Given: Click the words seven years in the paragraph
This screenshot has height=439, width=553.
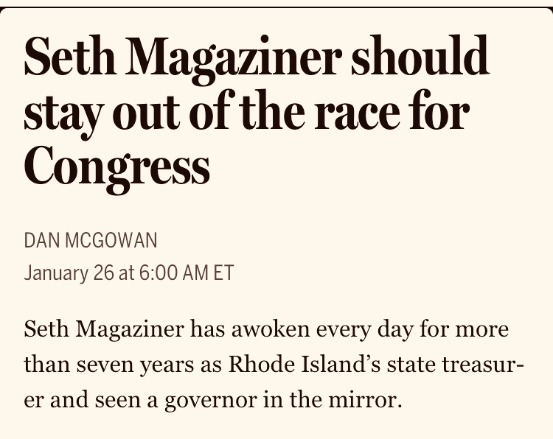Looking at the screenshot, I should 136,366.
